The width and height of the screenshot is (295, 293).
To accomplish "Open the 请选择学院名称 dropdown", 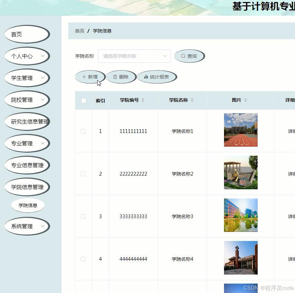I will (134, 56).
